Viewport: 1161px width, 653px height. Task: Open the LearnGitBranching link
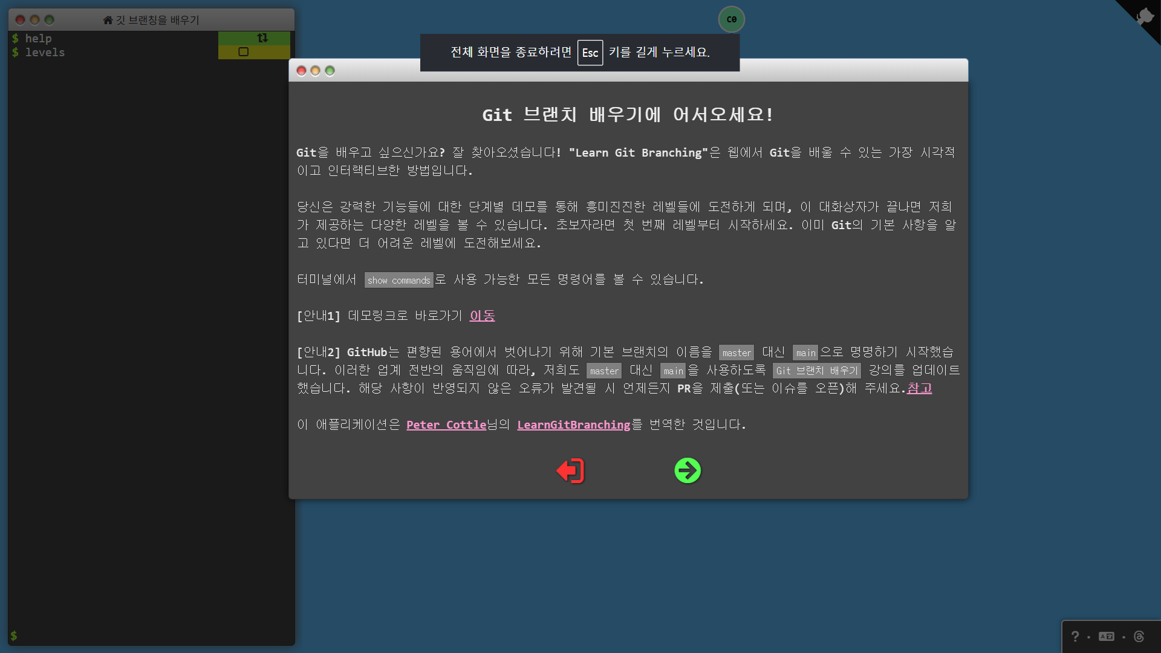point(573,424)
